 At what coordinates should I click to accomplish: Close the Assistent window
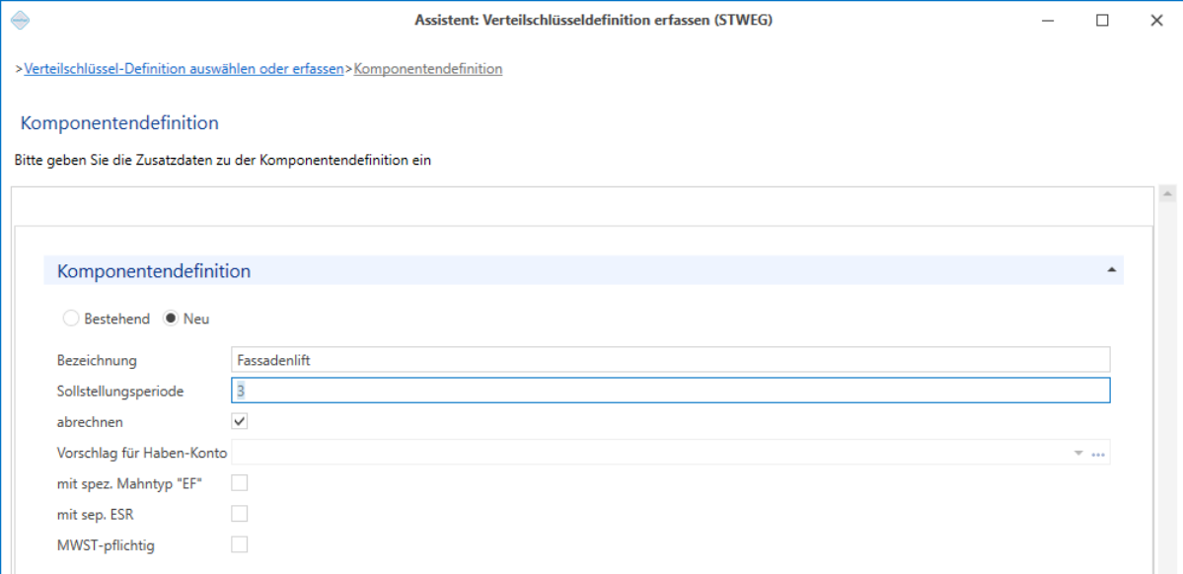click(x=1156, y=21)
